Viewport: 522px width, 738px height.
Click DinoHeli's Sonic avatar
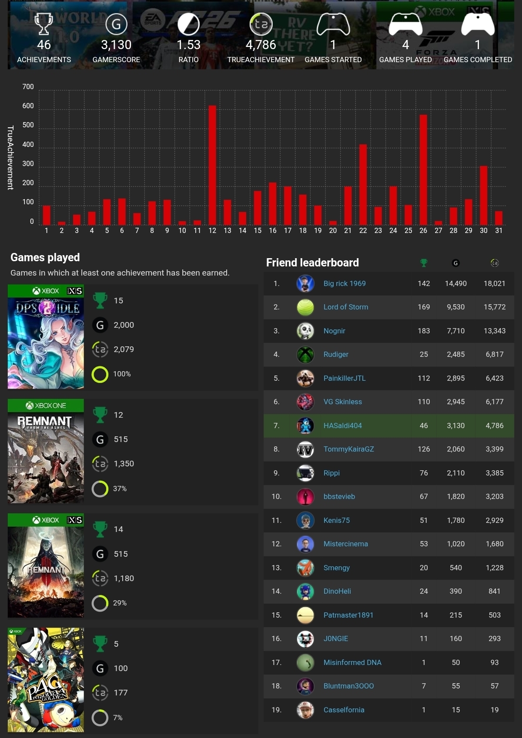pos(305,592)
